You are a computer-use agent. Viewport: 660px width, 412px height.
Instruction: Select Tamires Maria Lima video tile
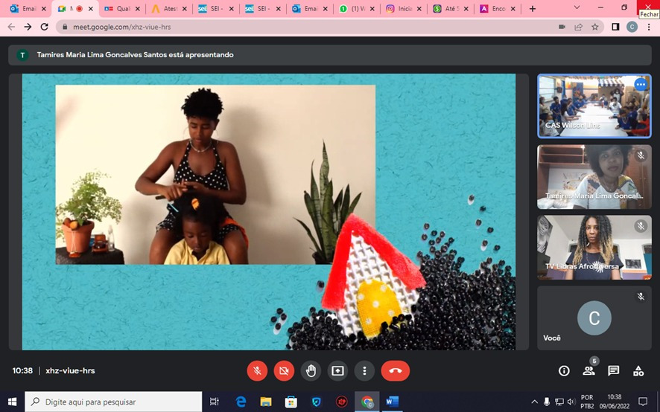pos(594,176)
